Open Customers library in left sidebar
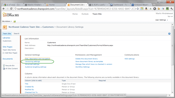Viewport: 175px width, 98px height. pos(7,41)
